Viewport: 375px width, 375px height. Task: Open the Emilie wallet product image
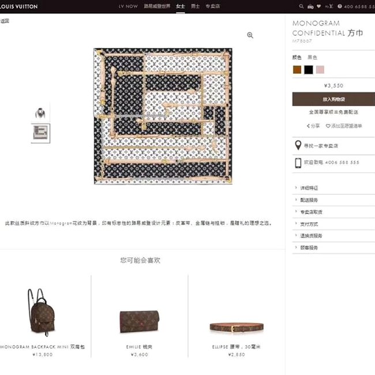point(140,321)
